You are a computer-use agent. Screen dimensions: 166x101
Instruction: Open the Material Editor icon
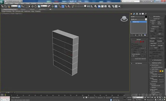109,6
